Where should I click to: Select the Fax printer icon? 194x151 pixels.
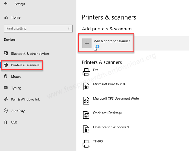pyautogui.click(x=86, y=72)
